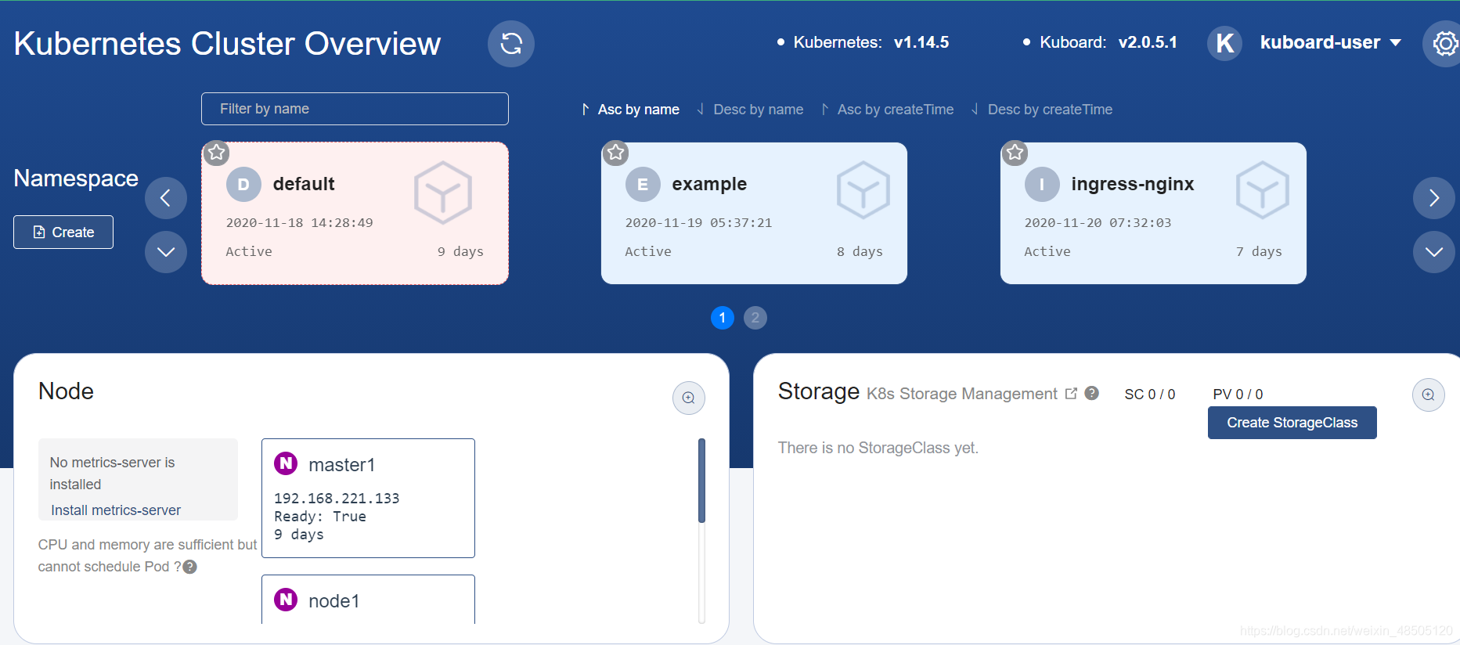
Task: Click the Node list scrollbar
Action: click(x=701, y=481)
